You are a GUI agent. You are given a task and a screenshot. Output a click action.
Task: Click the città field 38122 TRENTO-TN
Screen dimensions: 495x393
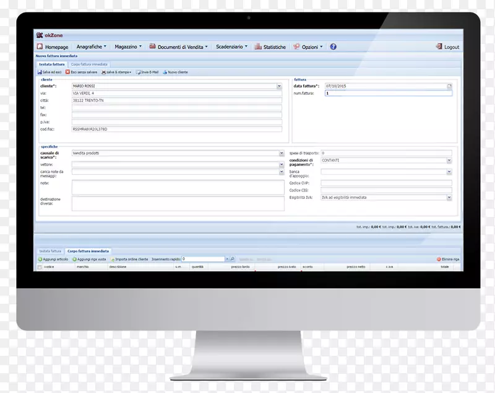click(177, 100)
